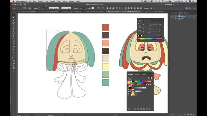Click the toolbar Fill and Stroke indicator
The width and height of the screenshot is (207, 116).
14,61
